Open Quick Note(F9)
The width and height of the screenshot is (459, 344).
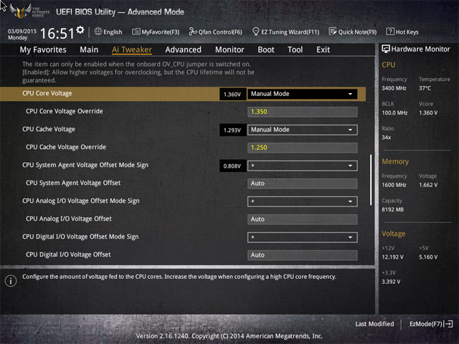[357, 32]
